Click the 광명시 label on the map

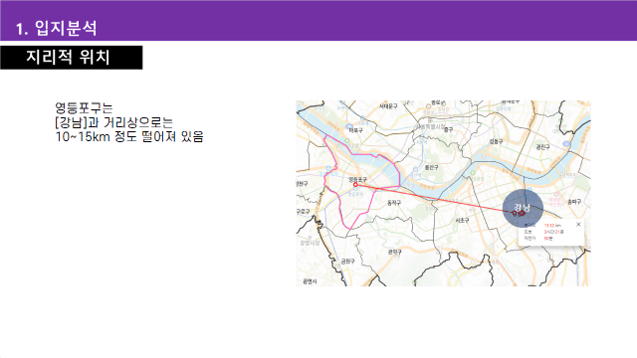(x=310, y=281)
